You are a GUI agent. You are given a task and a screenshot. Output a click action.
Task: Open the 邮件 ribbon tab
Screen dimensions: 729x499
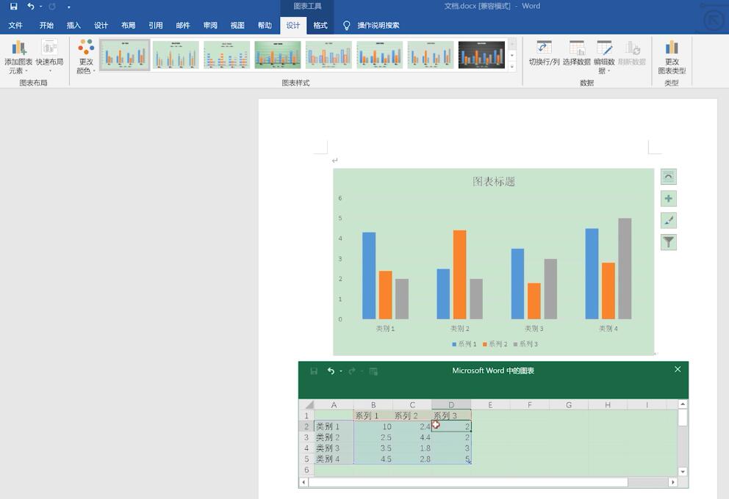(x=183, y=26)
